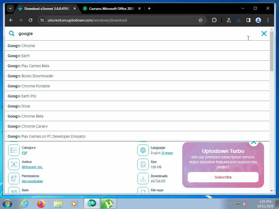Close the Microsoft Office 2010 tab
The height and width of the screenshot is (209, 279).
pos(139,8)
